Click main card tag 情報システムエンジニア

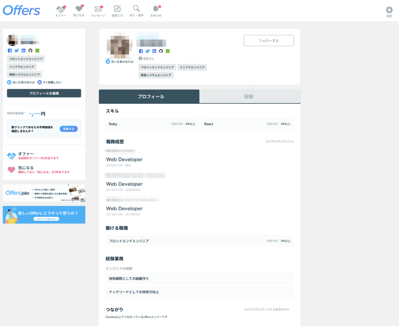156,75
